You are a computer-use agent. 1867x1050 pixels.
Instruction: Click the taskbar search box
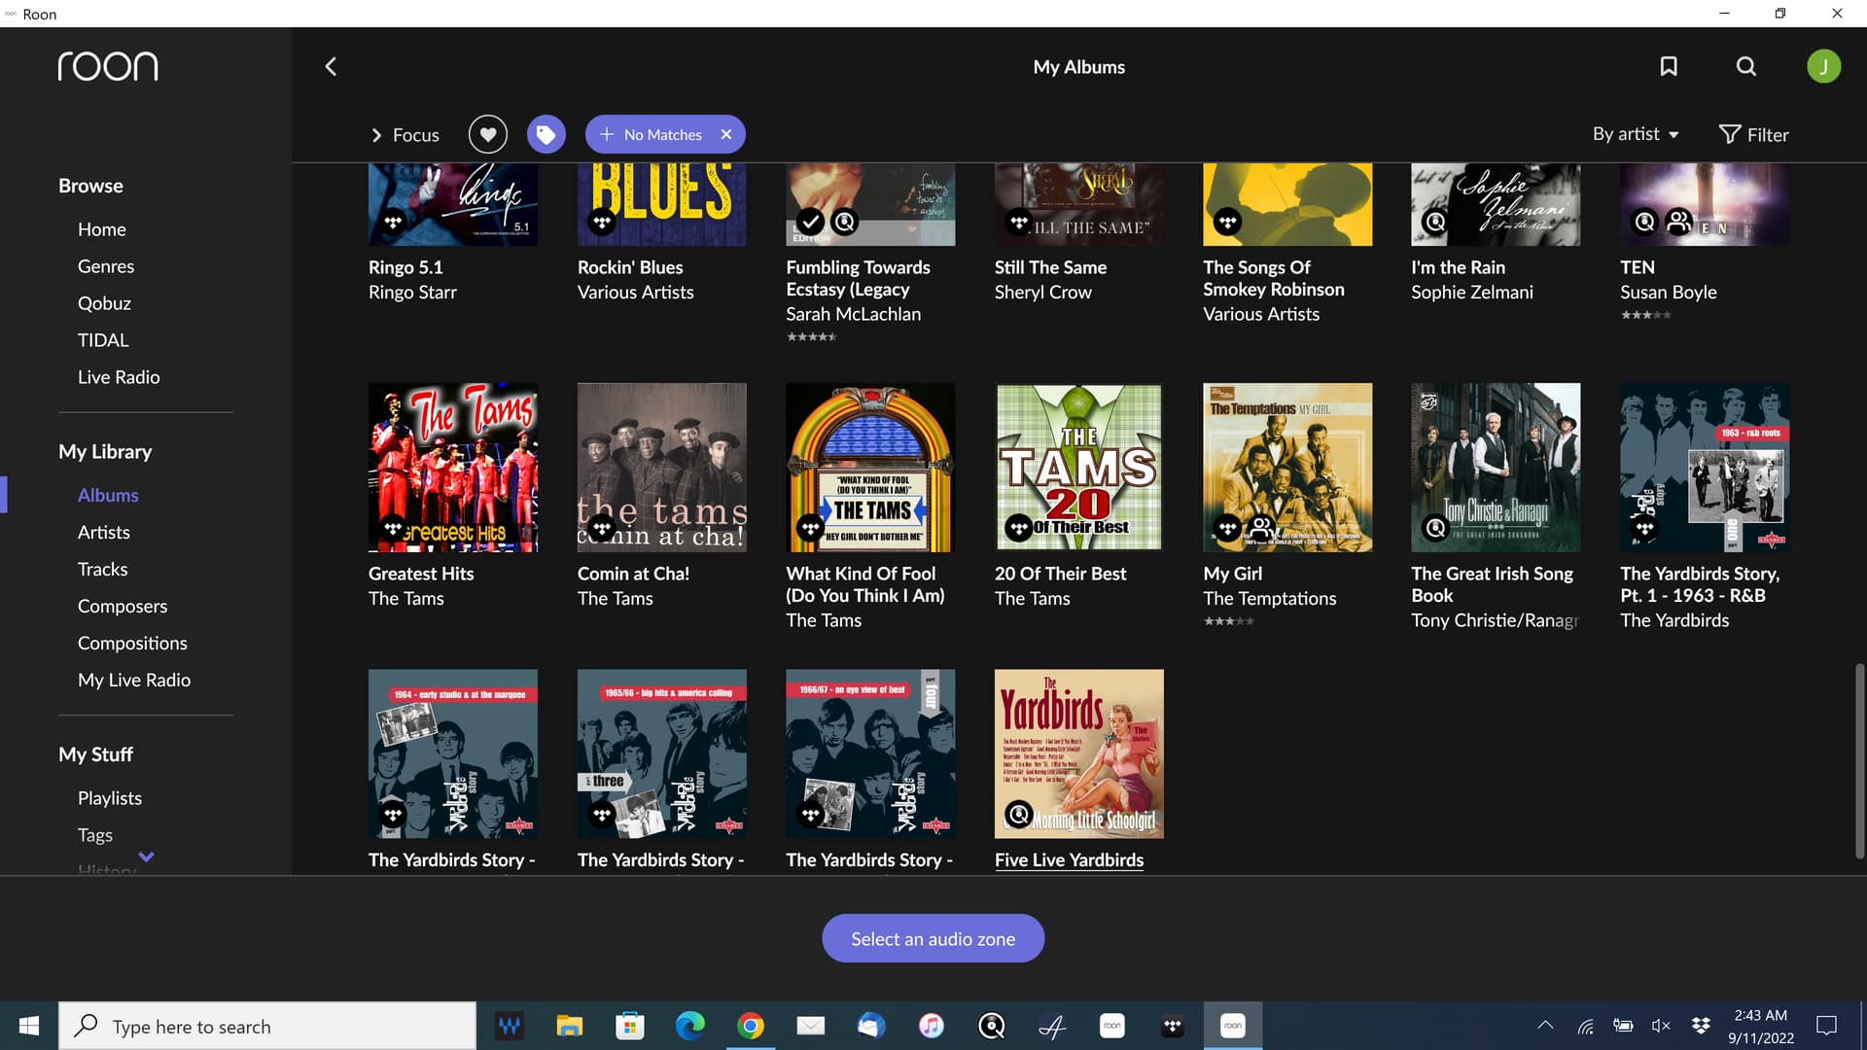point(267,1026)
